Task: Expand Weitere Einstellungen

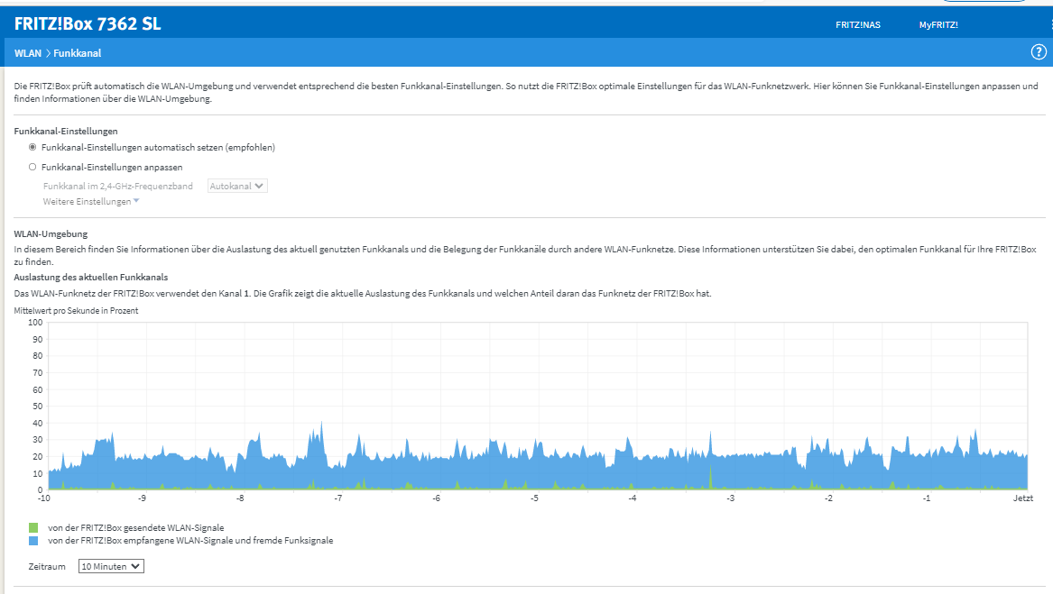Action: tap(90, 201)
